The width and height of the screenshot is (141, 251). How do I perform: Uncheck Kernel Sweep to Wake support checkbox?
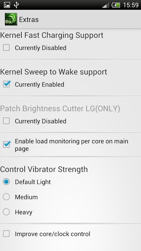(x=7, y=84)
